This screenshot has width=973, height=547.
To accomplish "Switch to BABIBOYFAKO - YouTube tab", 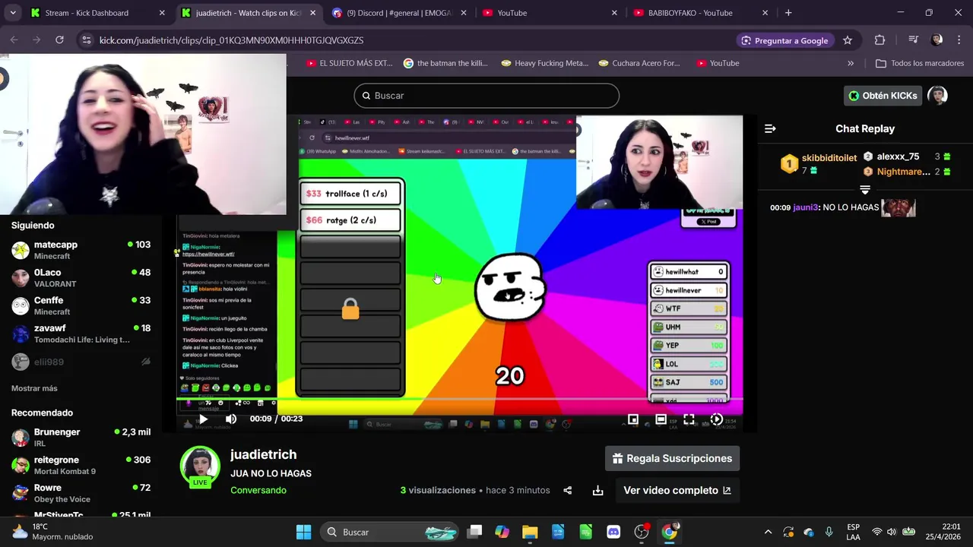I will coord(699,13).
